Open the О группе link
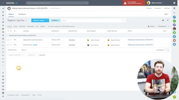 (149, 8)
